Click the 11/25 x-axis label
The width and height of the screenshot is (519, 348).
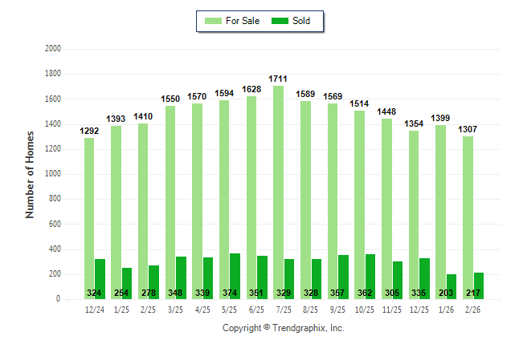point(391,308)
